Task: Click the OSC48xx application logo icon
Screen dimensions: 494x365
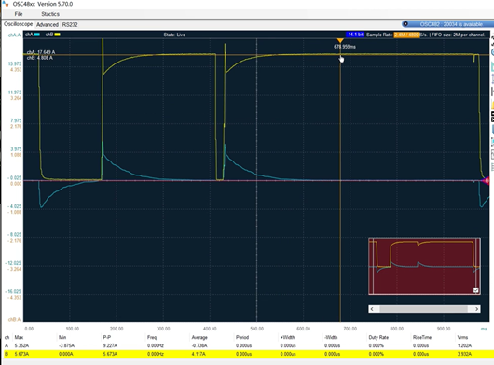Action: pos(6,4)
